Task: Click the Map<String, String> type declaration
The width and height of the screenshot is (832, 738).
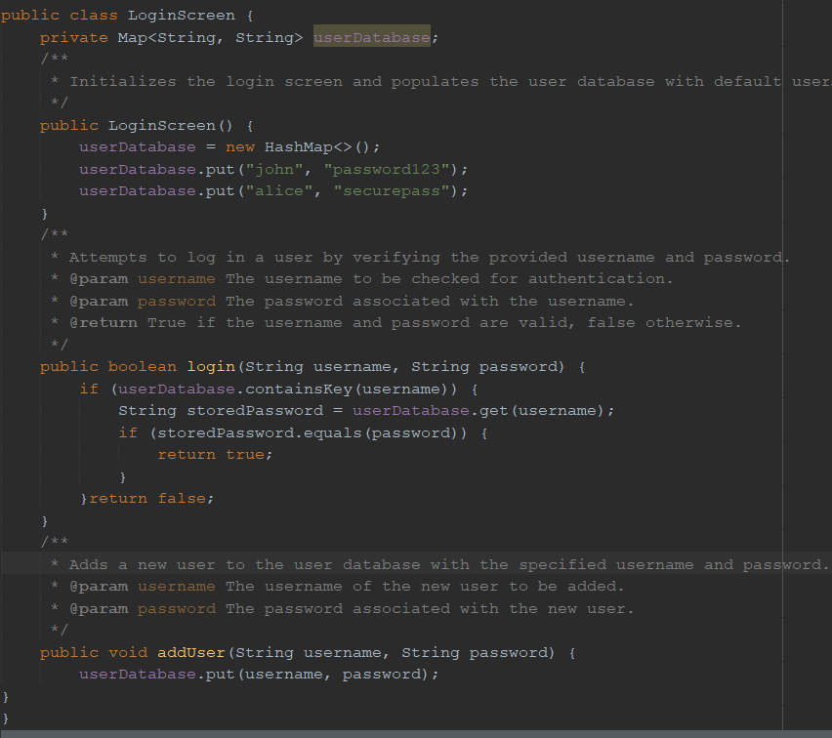Action: point(210,36)
